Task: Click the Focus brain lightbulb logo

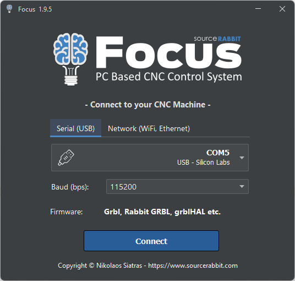Action: (x=71, y=60)
